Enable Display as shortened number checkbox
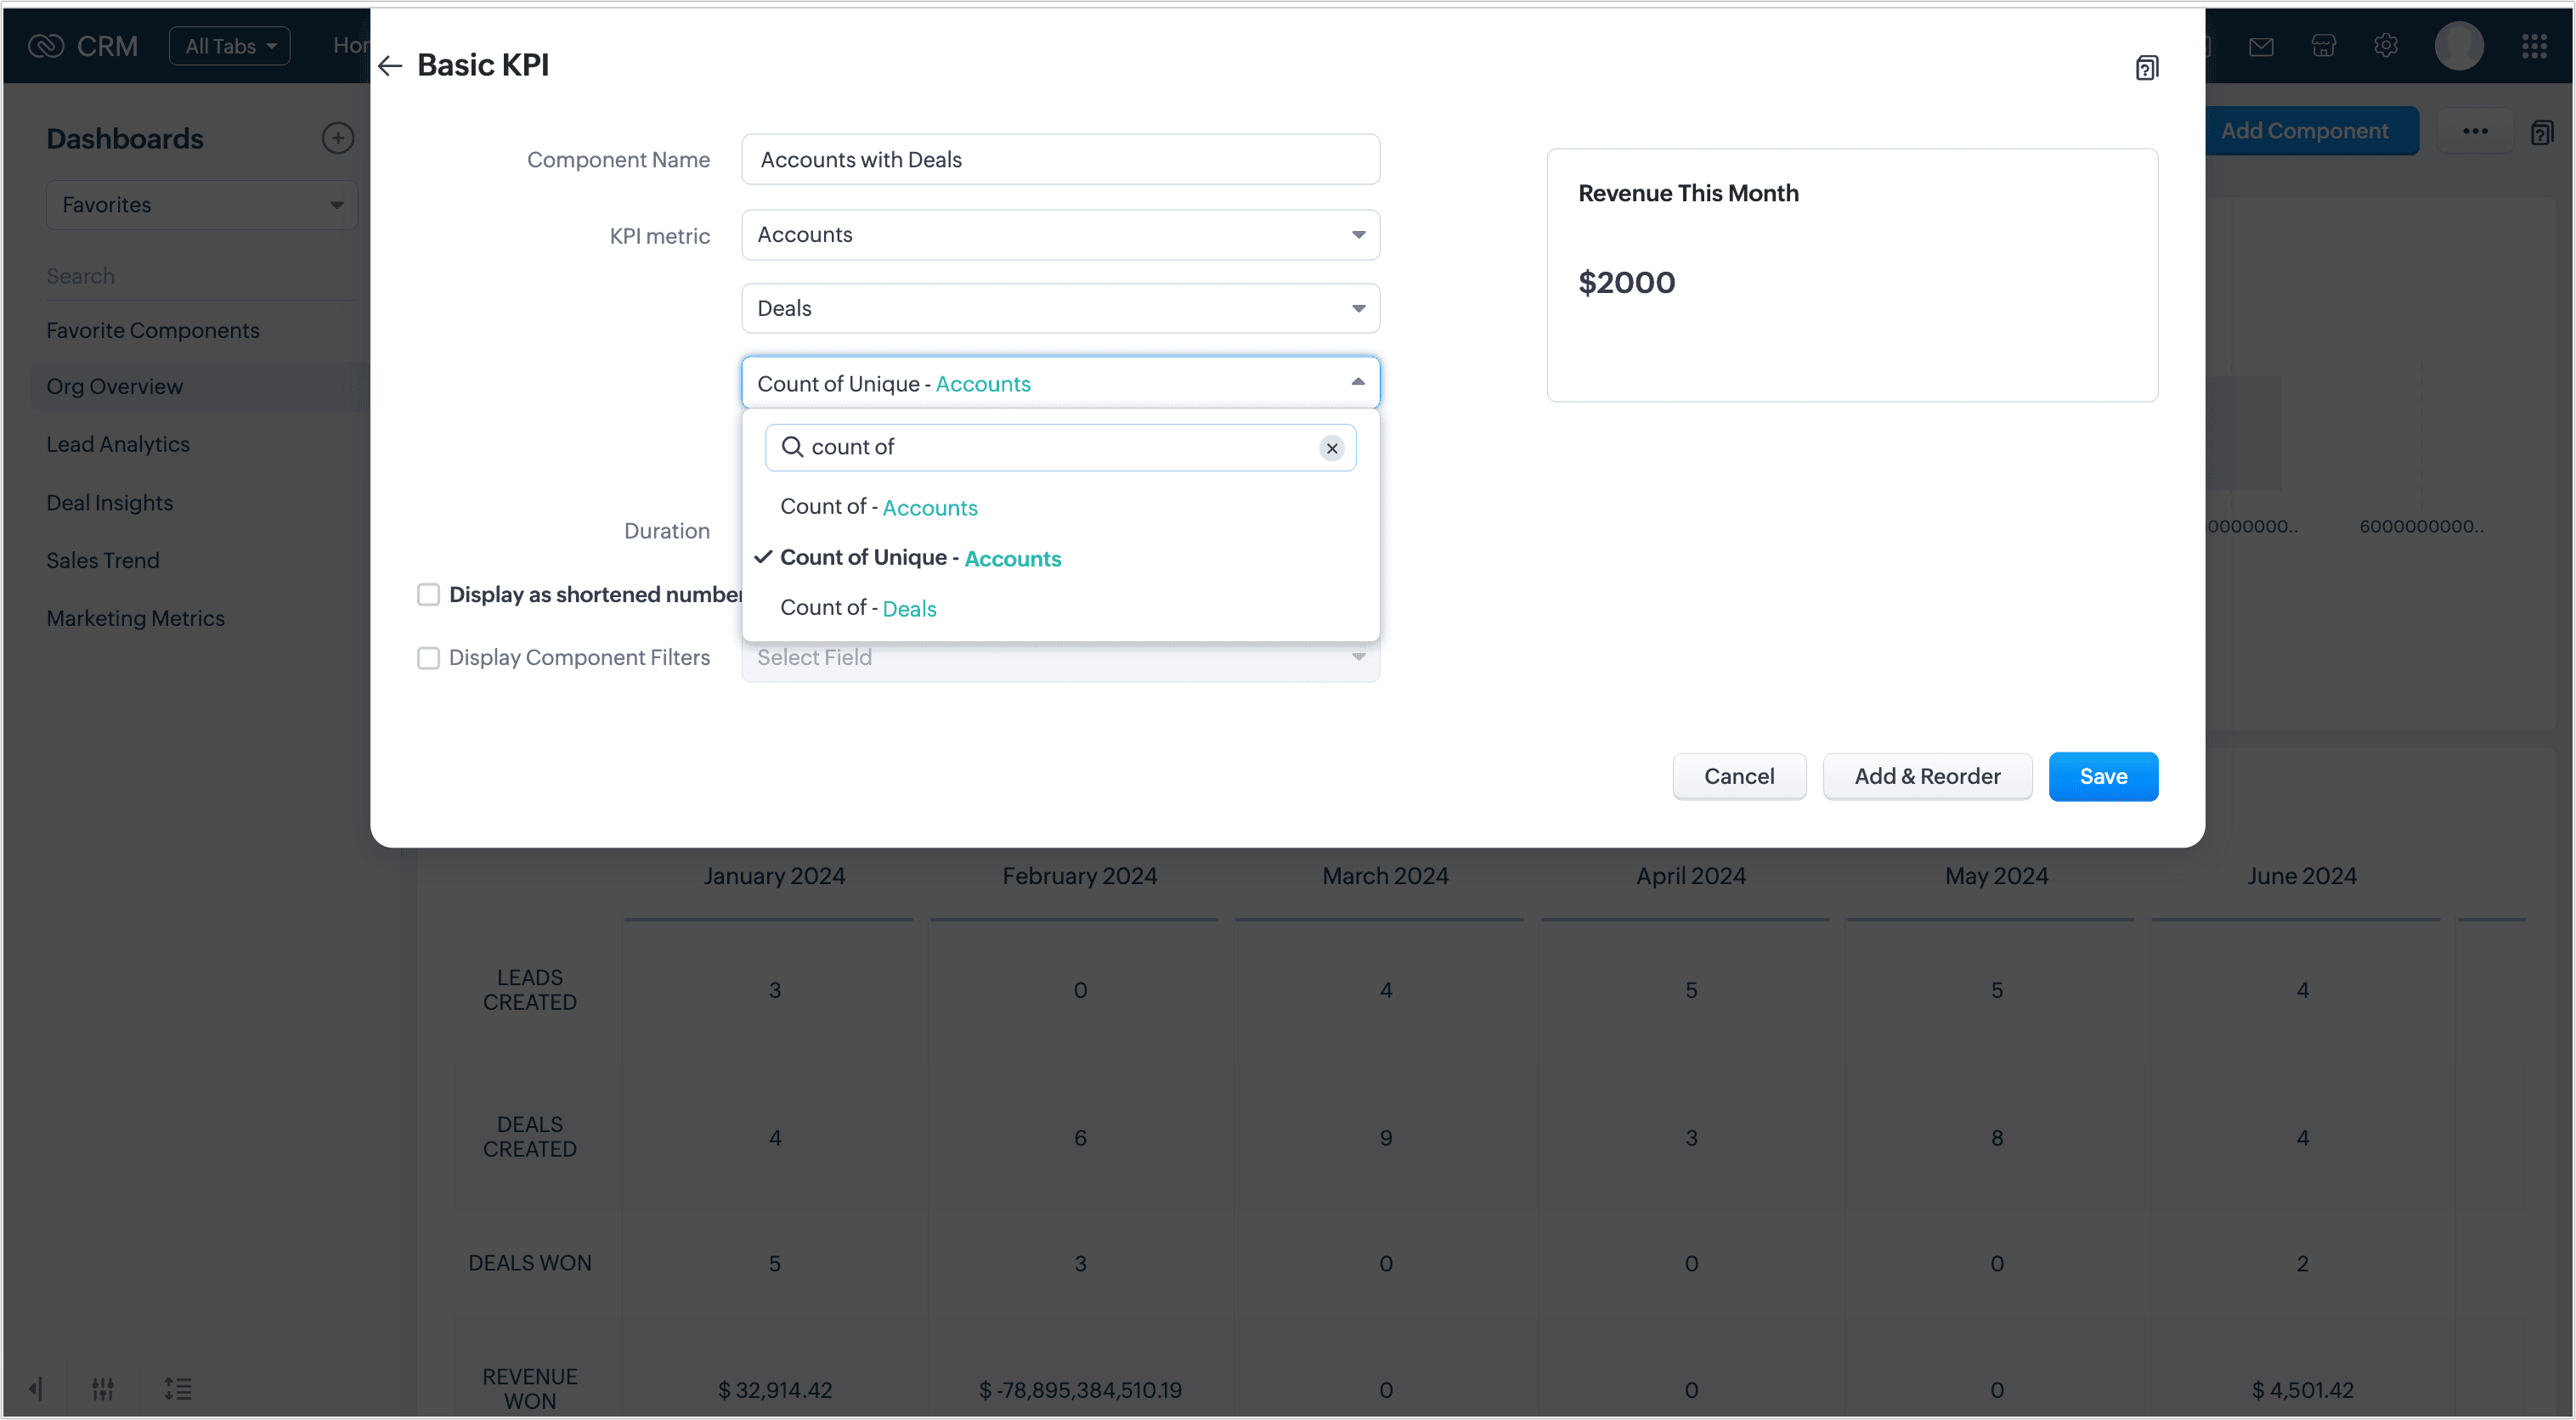The image size is (2576, 1420). [428, 594]
